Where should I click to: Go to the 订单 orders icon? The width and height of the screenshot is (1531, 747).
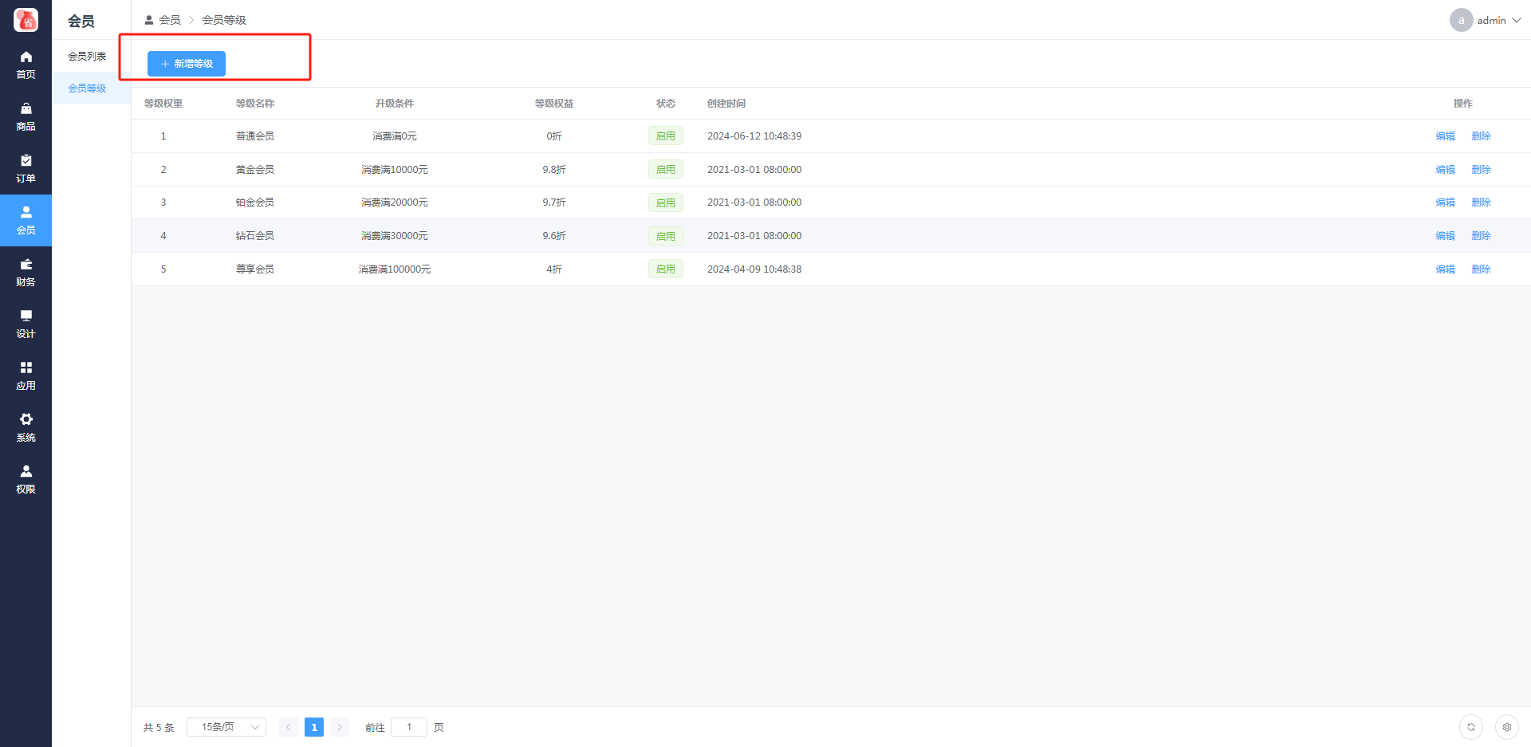pos(26,161)
